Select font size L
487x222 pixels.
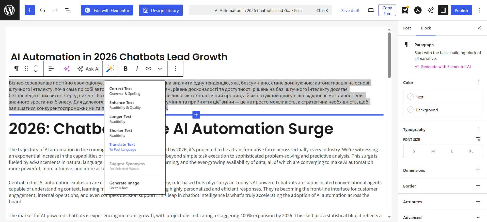(452, 151)
